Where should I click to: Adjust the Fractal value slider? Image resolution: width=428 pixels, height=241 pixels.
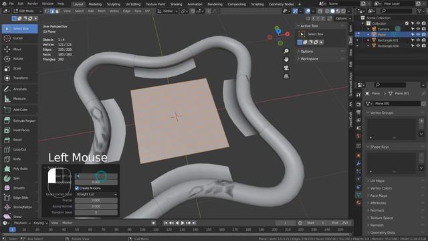click(x=96, y=200)
